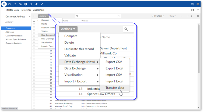
Task: Open the plug connector icon in the header
Action: tap(36, 4)
